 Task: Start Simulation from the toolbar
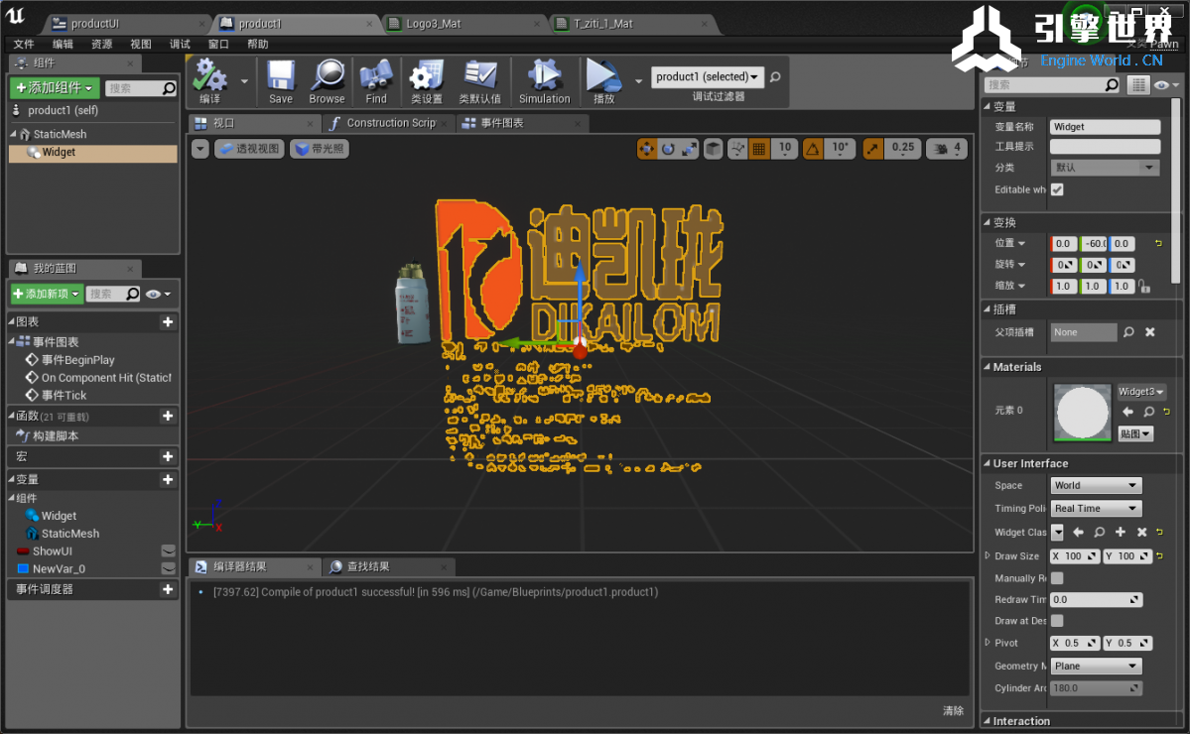[544, 81]
